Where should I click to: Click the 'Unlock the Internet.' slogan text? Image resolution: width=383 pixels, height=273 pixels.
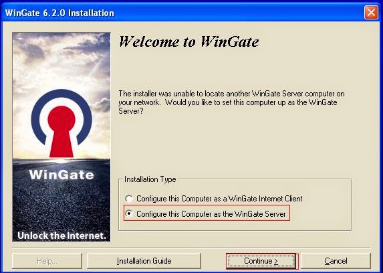point(61,236)
